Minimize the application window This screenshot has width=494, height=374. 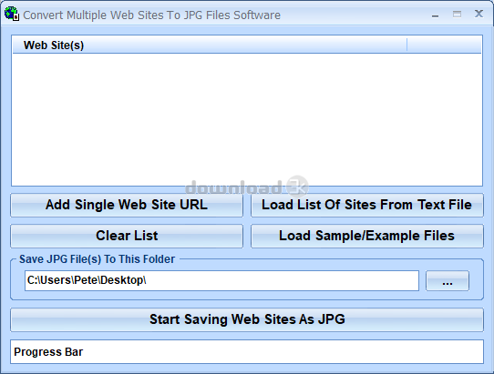[x=436, y=15]
